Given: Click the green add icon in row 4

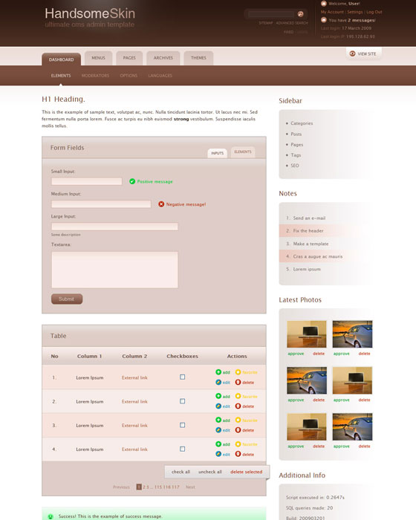Looking at the screenshot, I should [x=218, y=444].
